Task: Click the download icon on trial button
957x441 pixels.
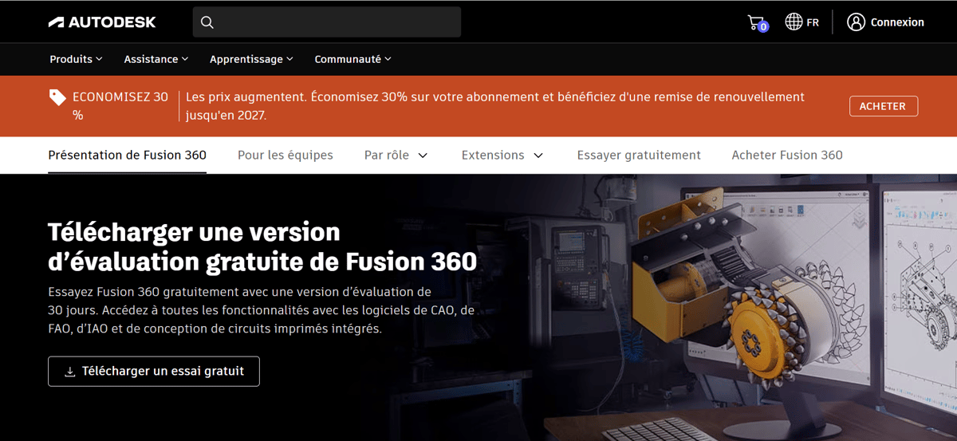Action: tap(70, 372)
